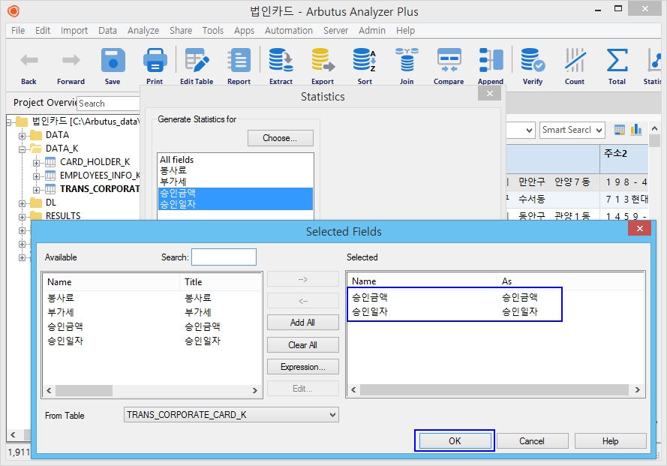Click the Clear All button
Image resolution: width=667 pixels, height=466 pixels.
303,345
